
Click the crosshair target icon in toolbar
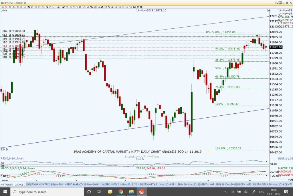(x=17, y=7)
